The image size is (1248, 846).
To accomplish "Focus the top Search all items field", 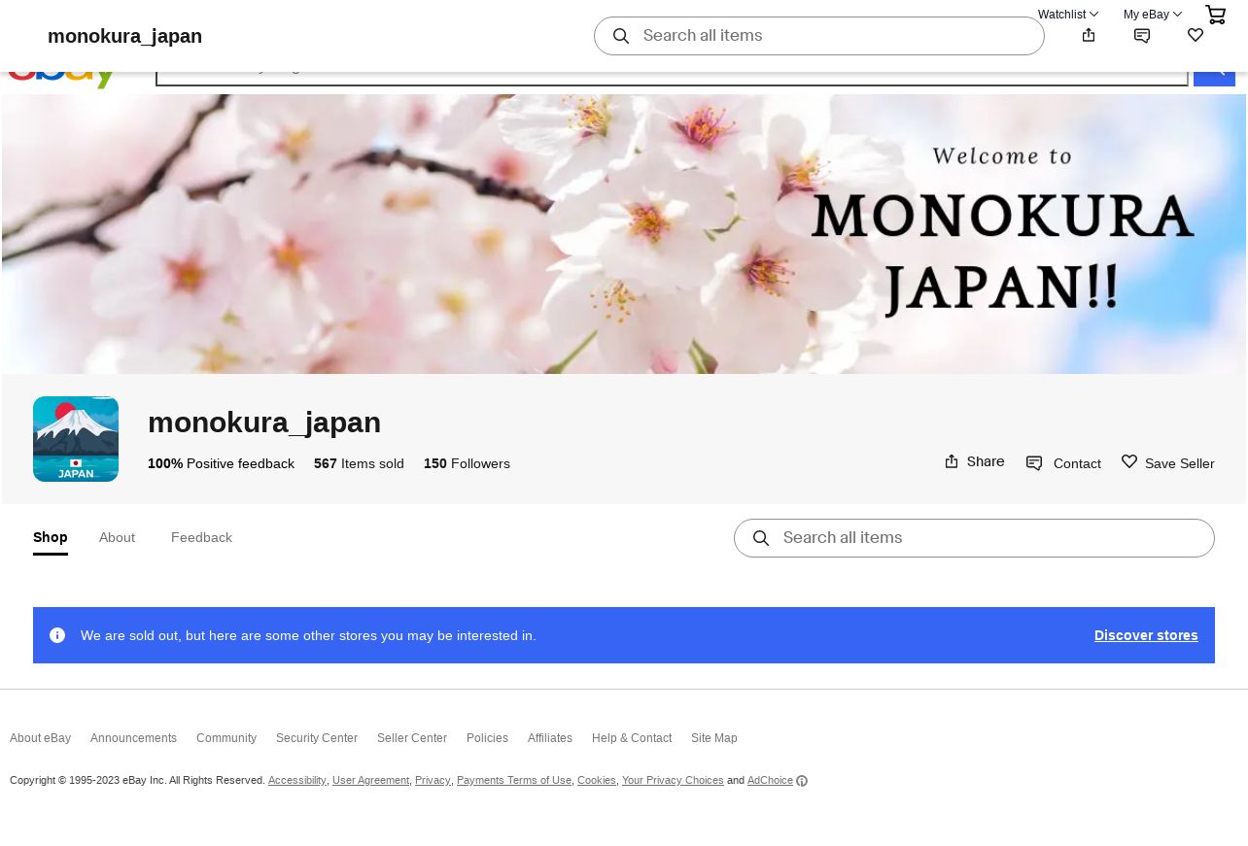I will pos(819,36).
